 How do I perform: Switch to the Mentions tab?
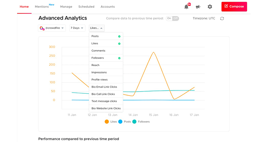(42, 7)
